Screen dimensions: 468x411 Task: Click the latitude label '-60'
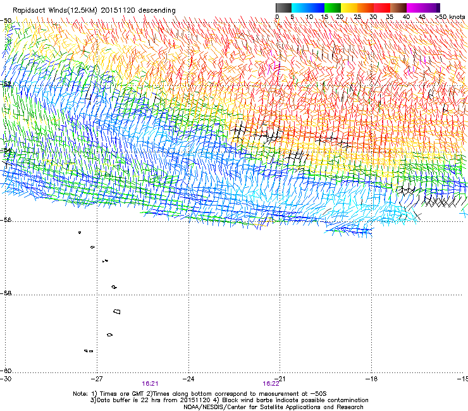pos(6,371)
